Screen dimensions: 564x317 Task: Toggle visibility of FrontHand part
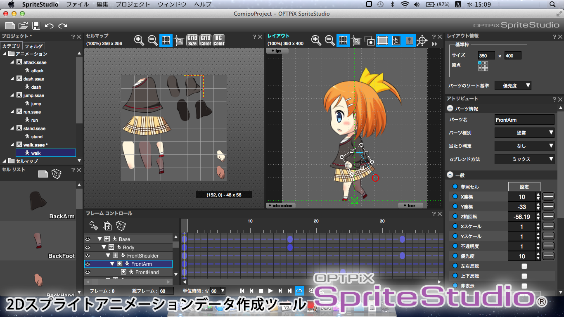click(87, 272)
